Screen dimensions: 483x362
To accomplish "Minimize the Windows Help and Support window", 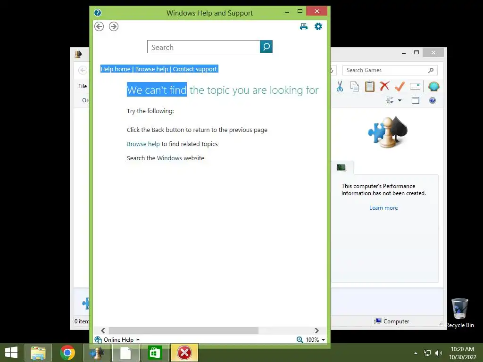I will tap(287, 12).
